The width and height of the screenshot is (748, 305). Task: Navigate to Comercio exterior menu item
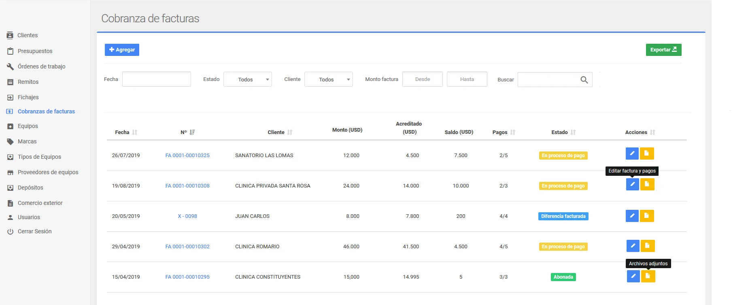(40, 203)
